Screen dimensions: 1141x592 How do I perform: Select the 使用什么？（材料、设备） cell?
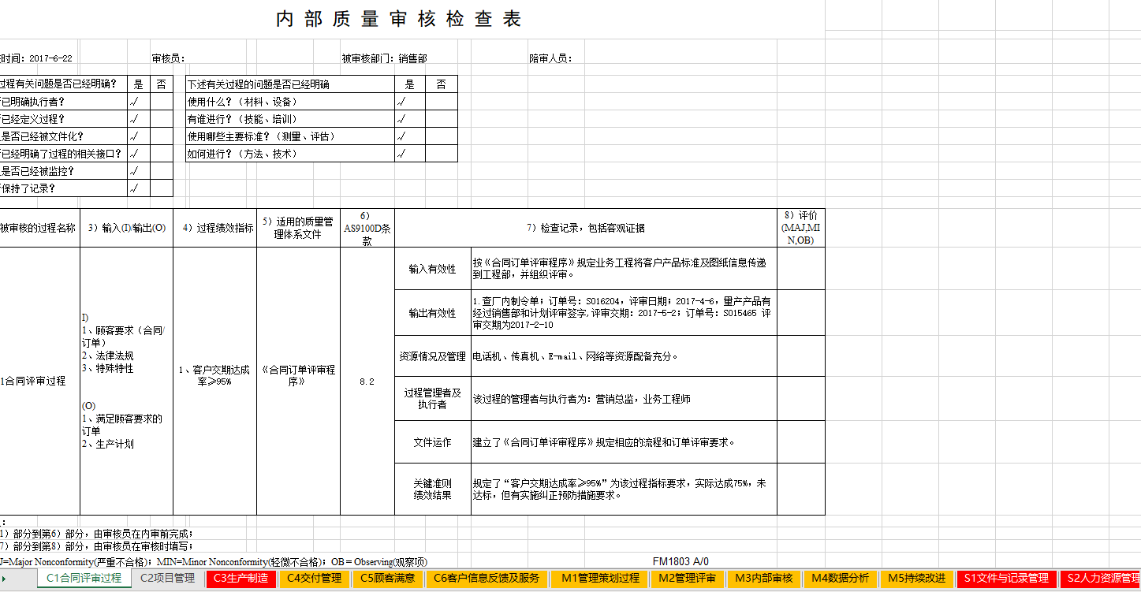click(x=289, y=102)
